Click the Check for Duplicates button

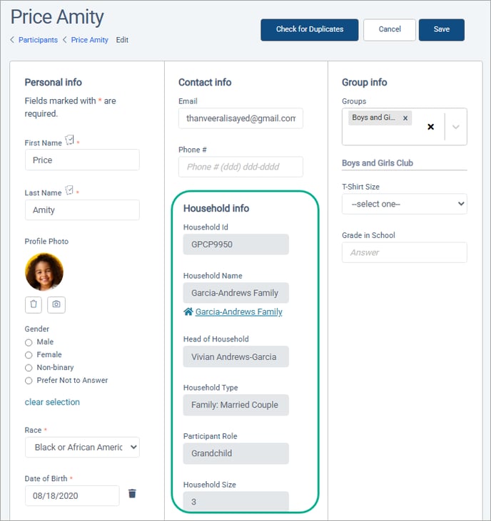(309, 29)
